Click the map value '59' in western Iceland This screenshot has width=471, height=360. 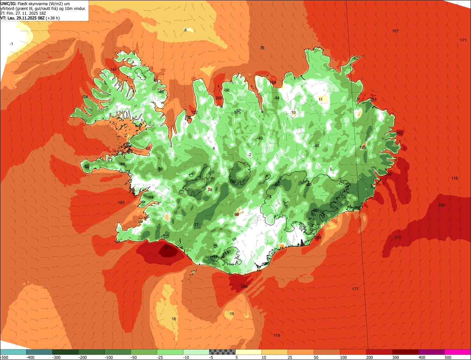160,169
